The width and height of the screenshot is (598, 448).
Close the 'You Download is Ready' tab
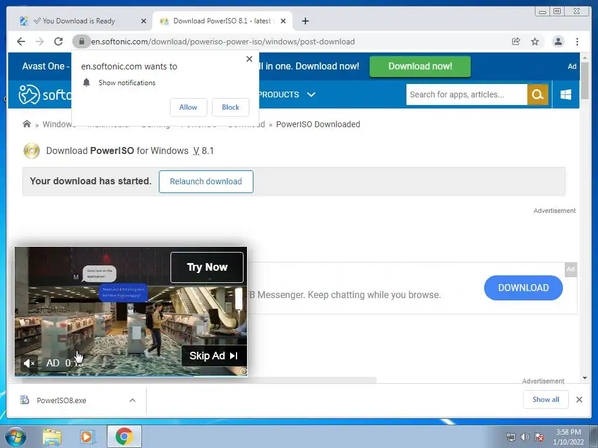(144, 21)
